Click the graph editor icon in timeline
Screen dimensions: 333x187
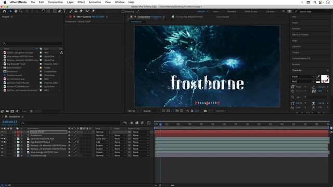[x=149, y=123]
